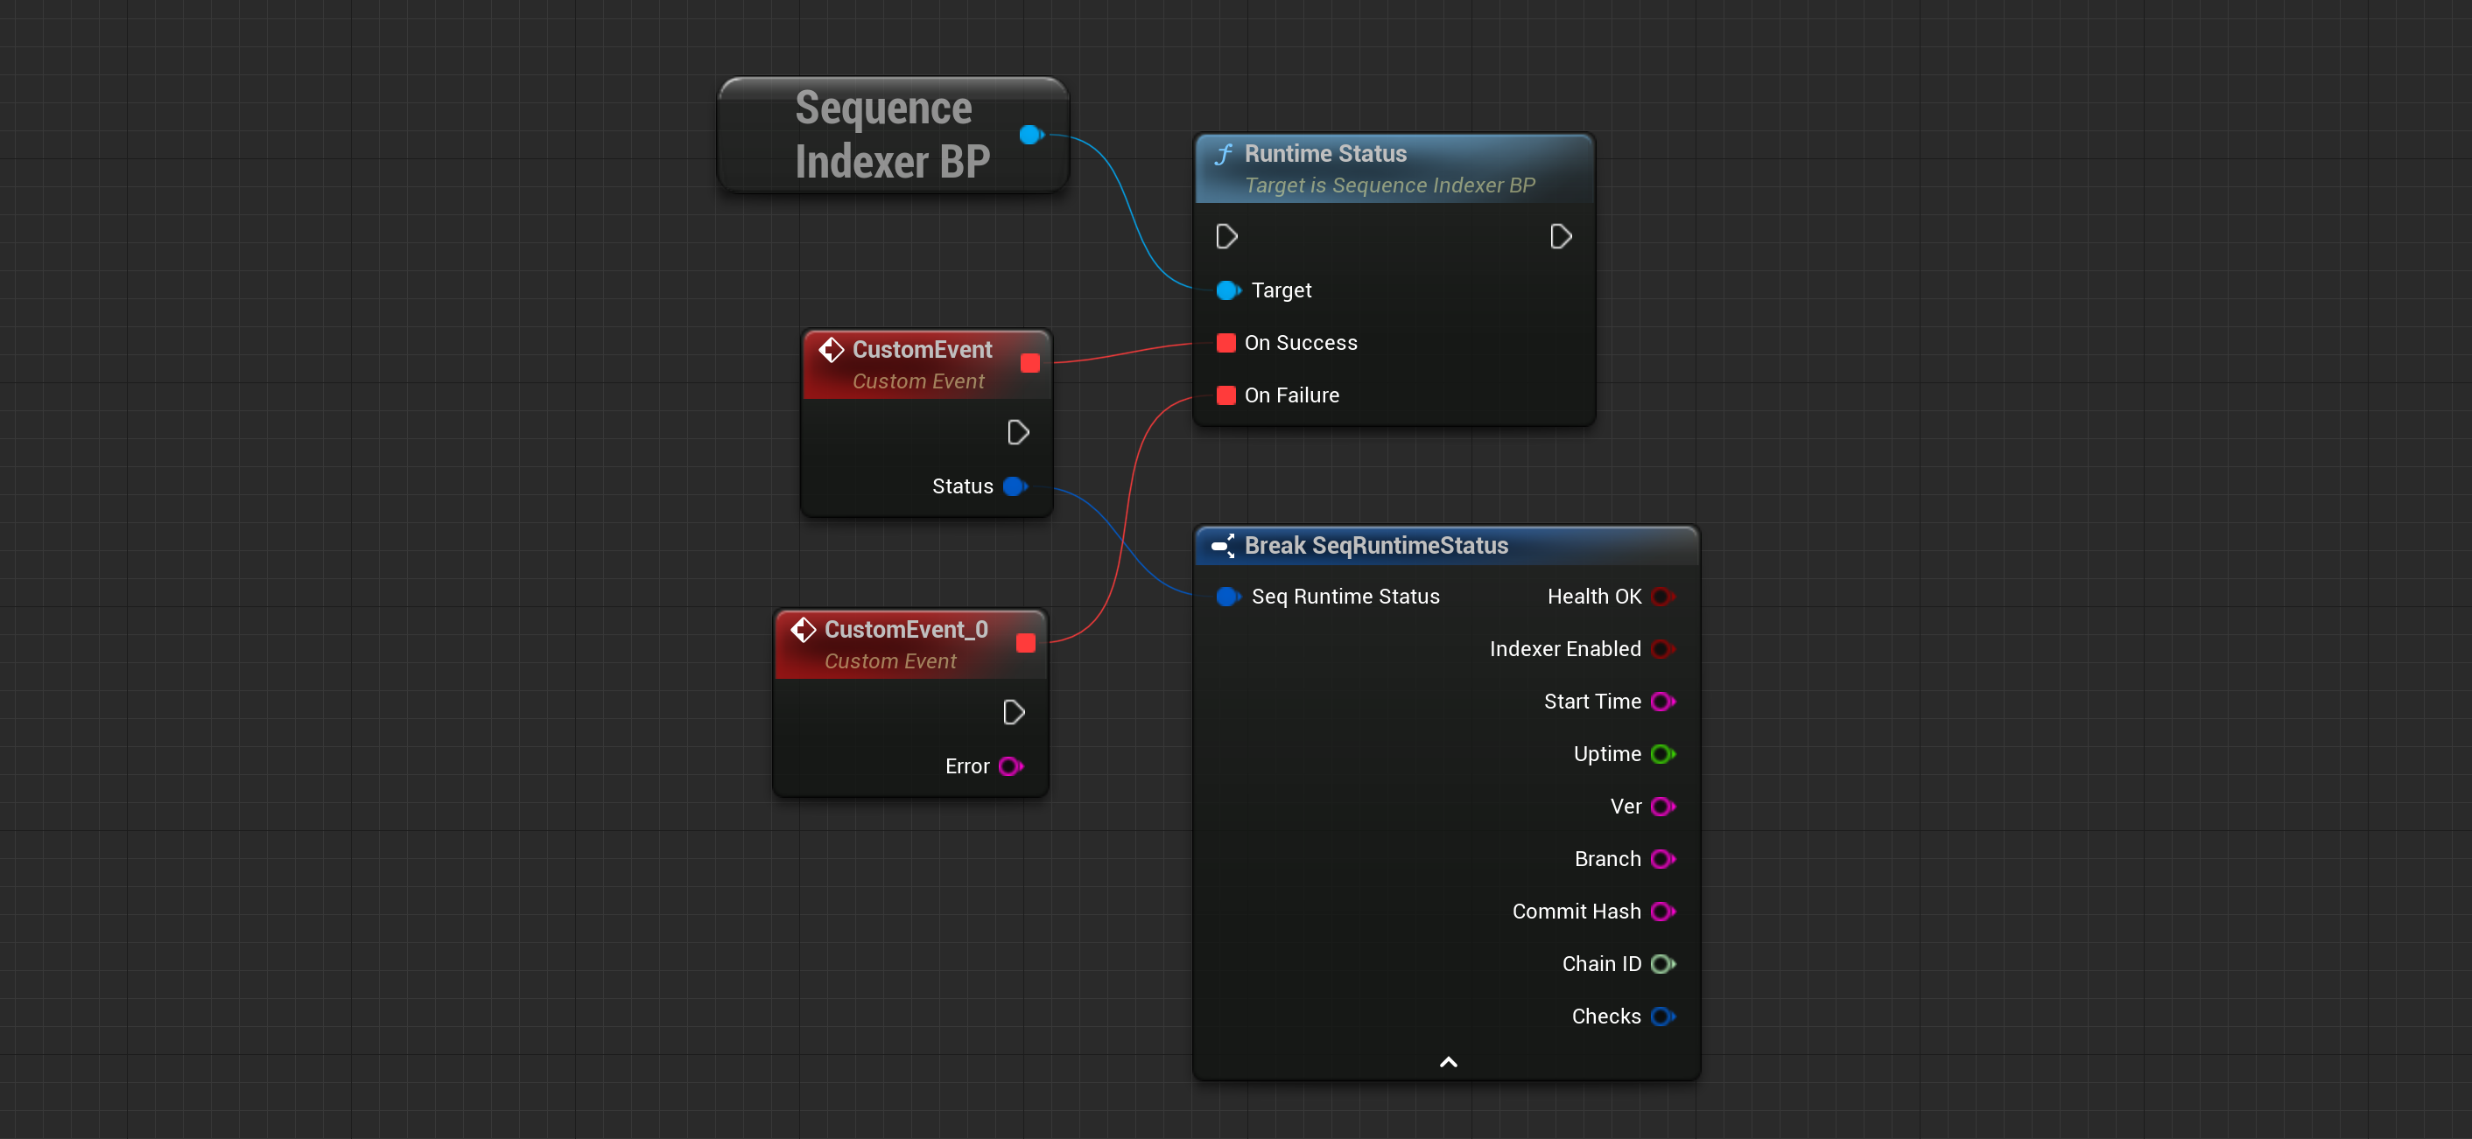Image resolution: width=2472 pixels, height=1139 pixels.
Task: Click the Runtime Status input execution pin
Action: coord(1225,237)
